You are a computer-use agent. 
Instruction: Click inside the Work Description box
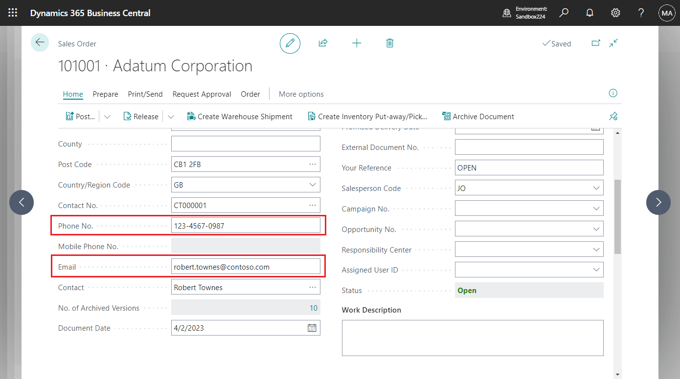pos(472,337)
